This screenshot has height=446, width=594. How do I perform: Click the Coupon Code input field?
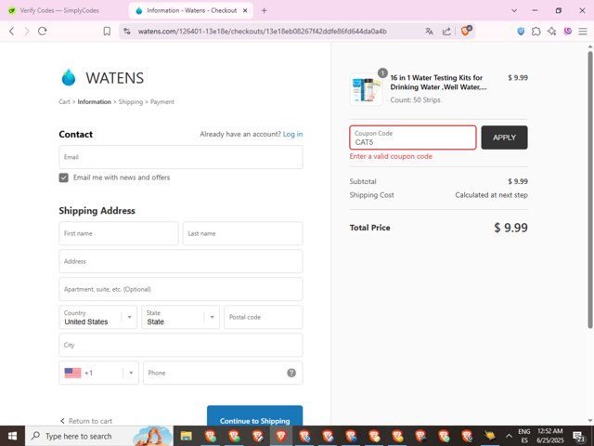(413, 138)
